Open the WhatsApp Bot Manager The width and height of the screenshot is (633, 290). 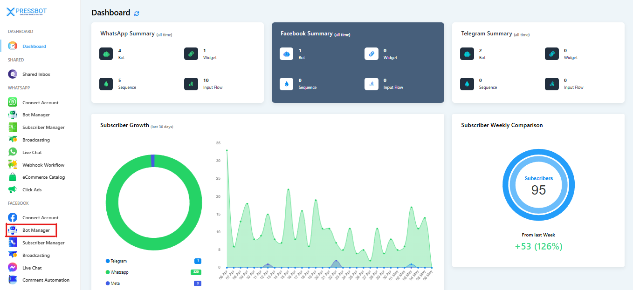pyautogui.click(x=36, y=115)
